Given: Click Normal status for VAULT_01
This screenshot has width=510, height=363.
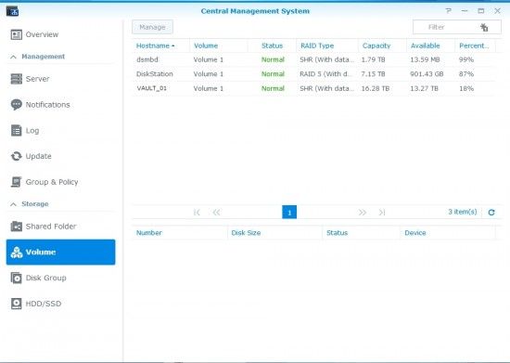Looking at the screenshot, I should tap(273, 88).
